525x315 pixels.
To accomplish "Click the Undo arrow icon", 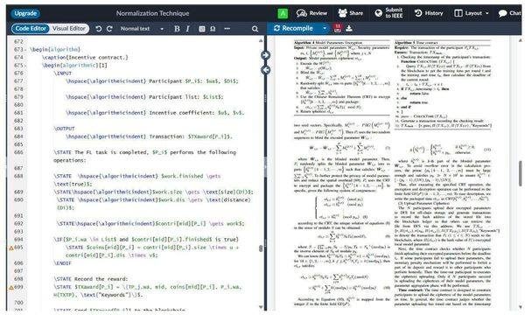I will click(98, 29).
